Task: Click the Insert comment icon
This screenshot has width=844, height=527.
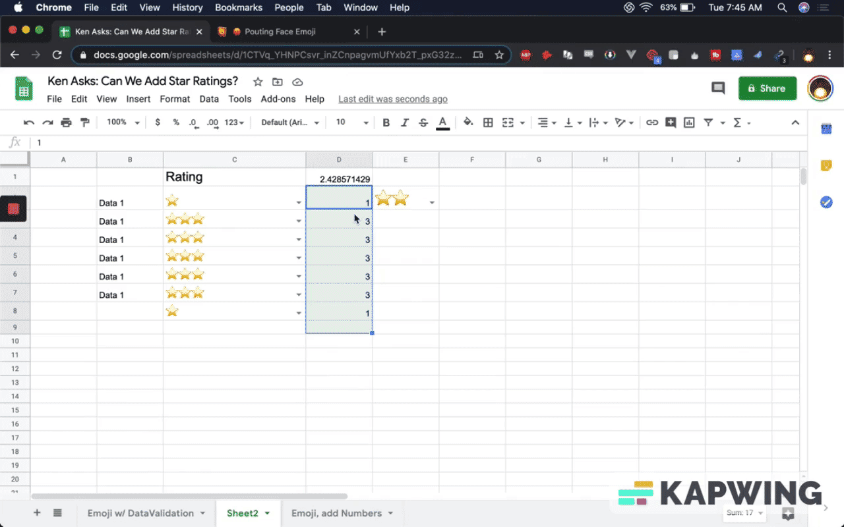Action: tap(671, 123)
